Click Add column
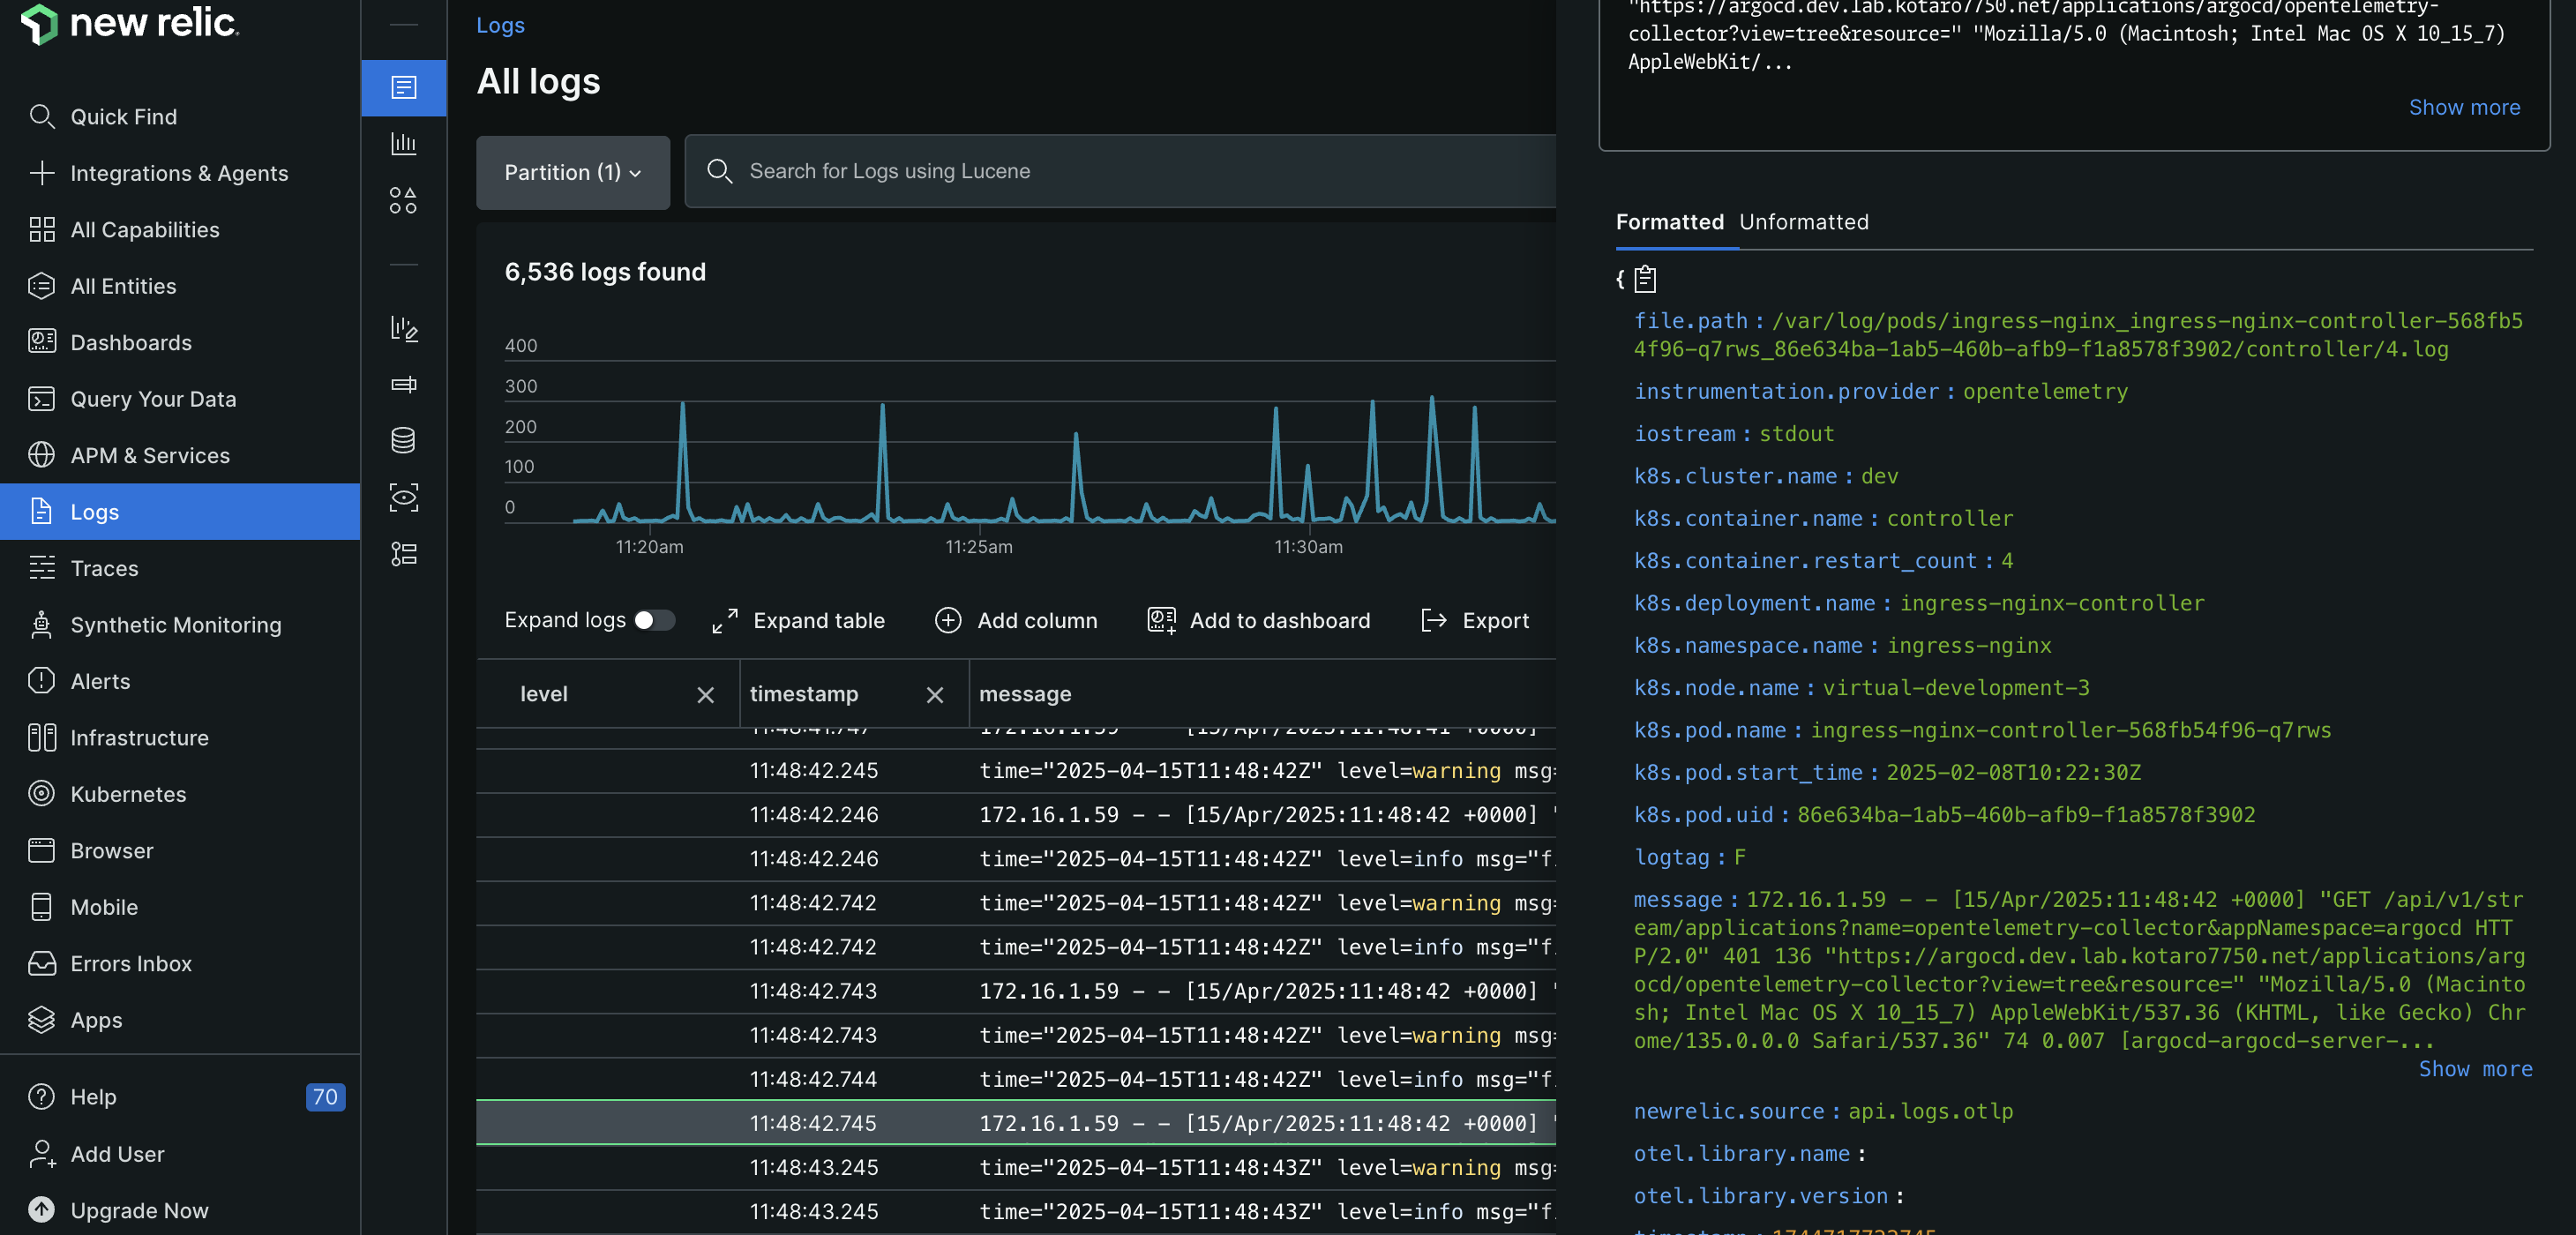 pyautogui.click(x=1016, y=621)
